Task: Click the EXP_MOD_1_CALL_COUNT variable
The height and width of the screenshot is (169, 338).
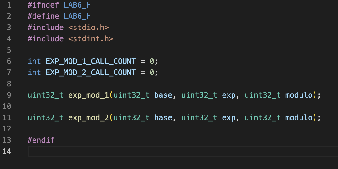Action: [x=91, y=61]
